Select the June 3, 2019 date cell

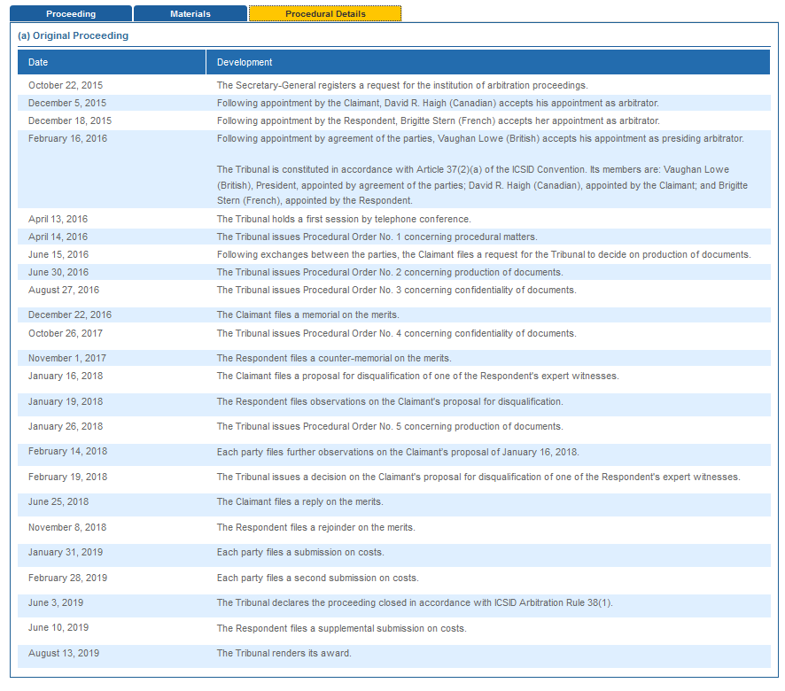coord(58,602)
